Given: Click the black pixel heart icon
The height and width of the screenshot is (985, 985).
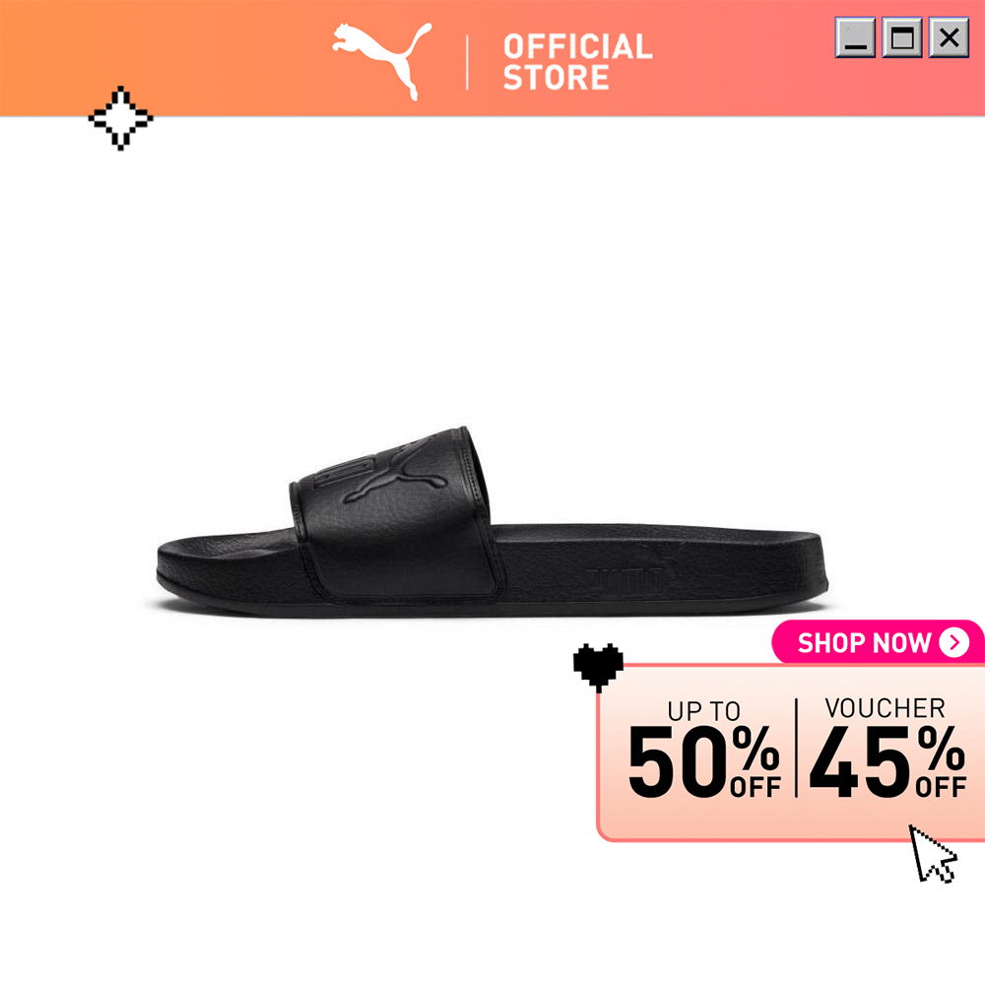Looking at the screenshot, I should pyautogui.click(x=598, y=668).
